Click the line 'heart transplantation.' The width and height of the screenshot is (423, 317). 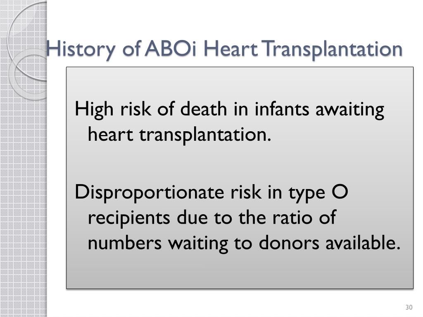pos(179,135)
